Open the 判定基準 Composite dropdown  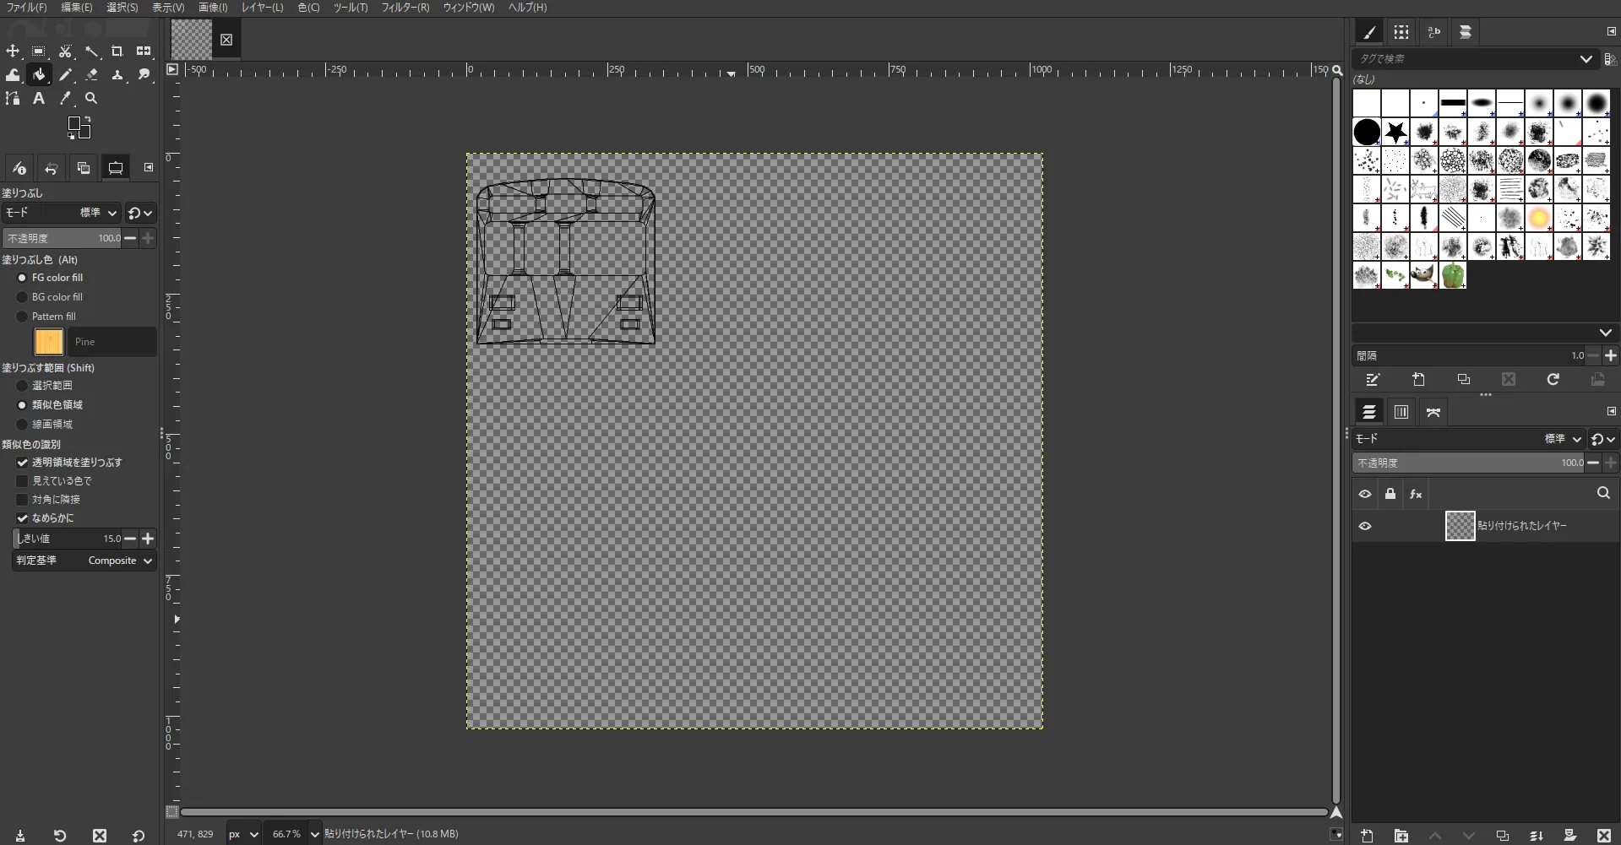[x=118, y=561]
